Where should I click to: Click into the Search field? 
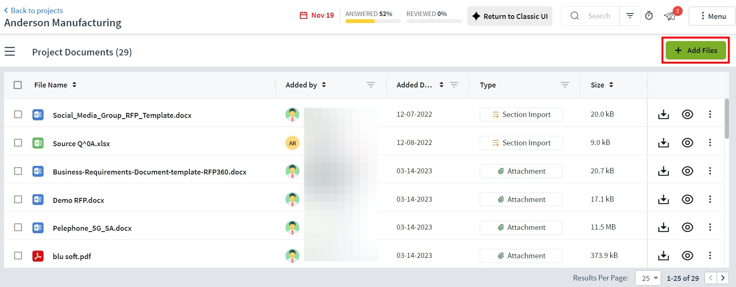pos(599,16)
